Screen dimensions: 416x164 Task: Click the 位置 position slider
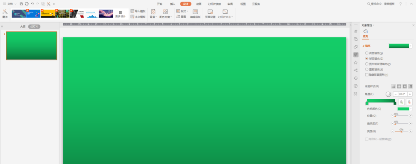pyautogui.click(x=401, y=116)
